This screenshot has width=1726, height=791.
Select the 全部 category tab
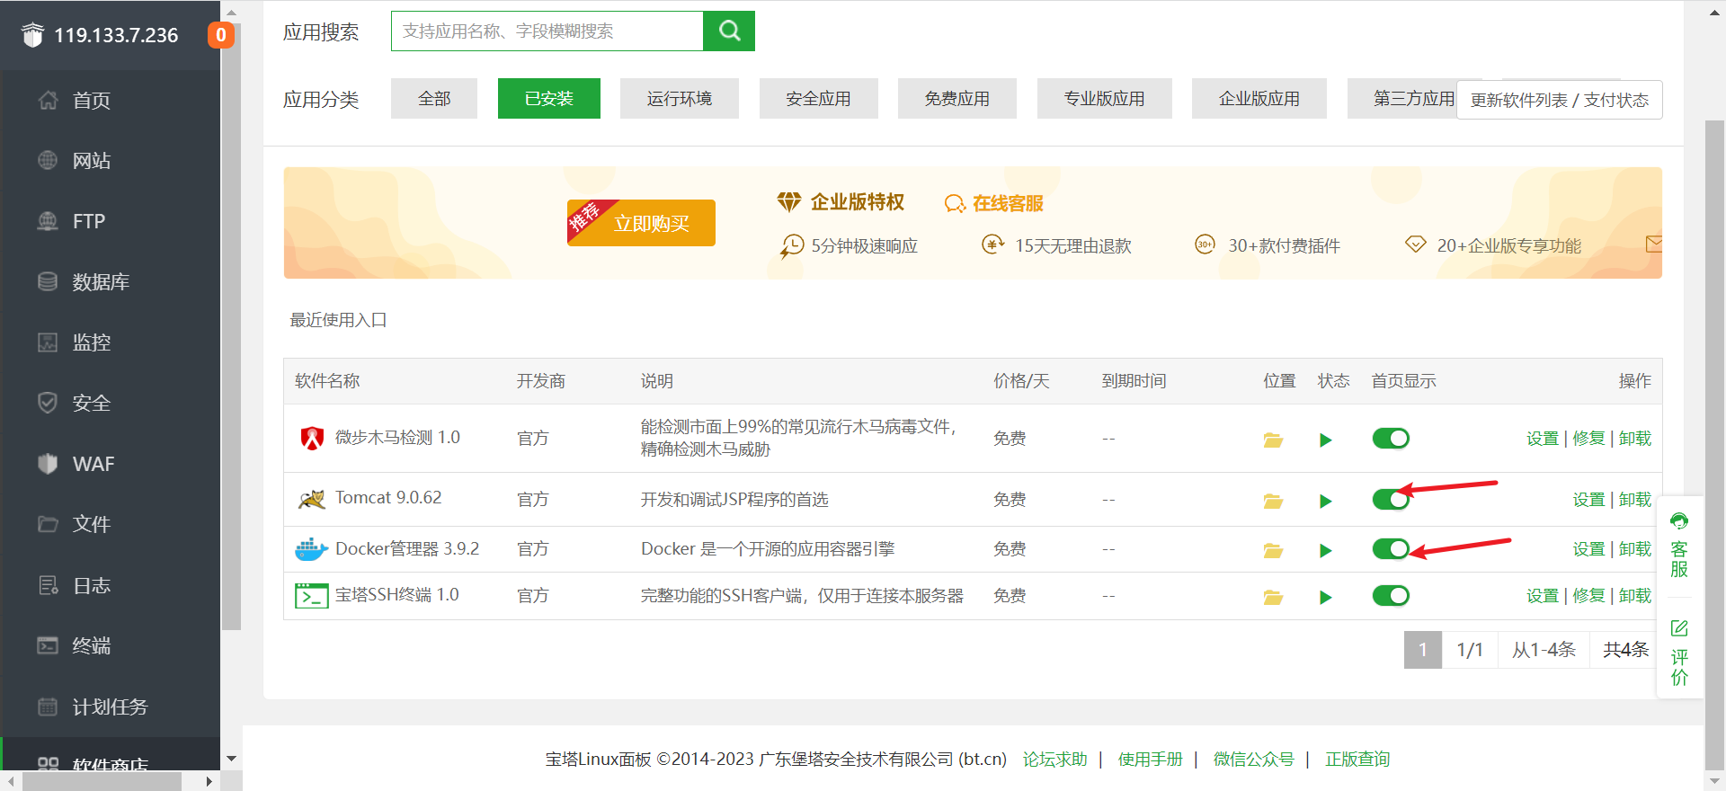(x=434, y=99)
